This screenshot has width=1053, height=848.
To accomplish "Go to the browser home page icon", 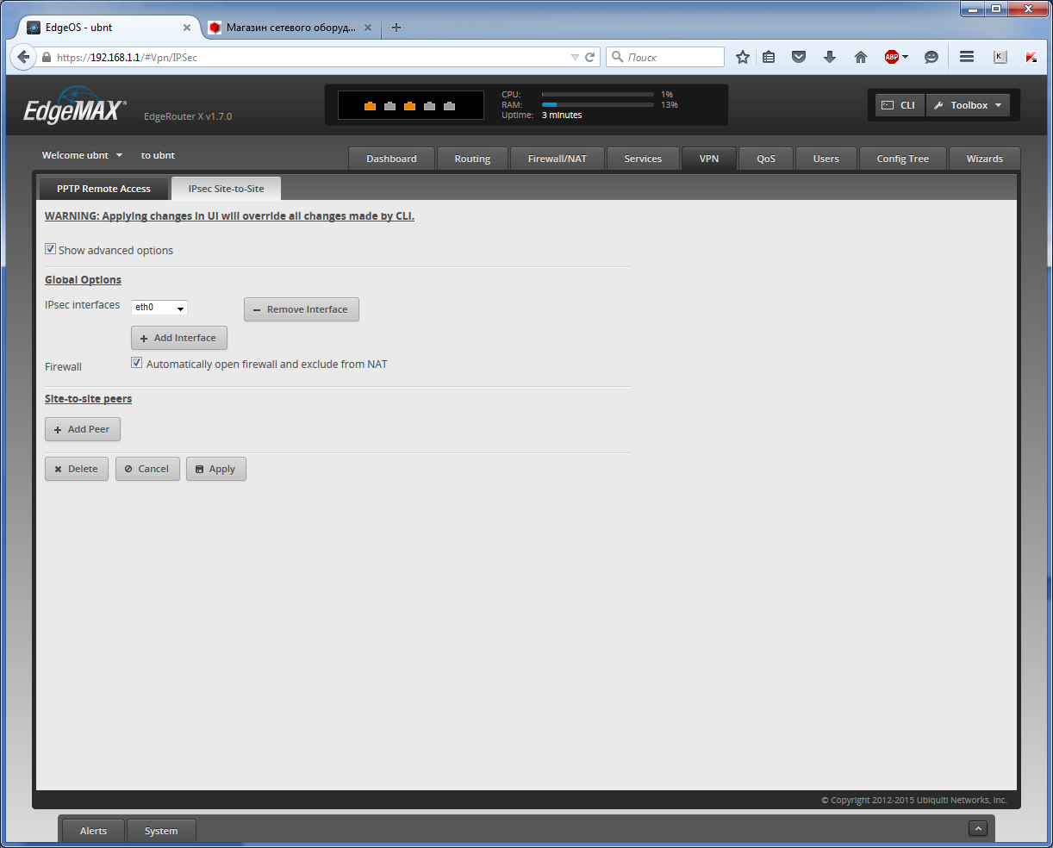I will [x=860, y=57].
